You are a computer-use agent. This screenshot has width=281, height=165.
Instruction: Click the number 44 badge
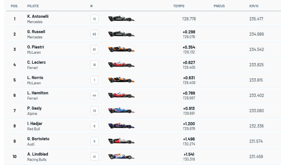(x=94, y=95)
